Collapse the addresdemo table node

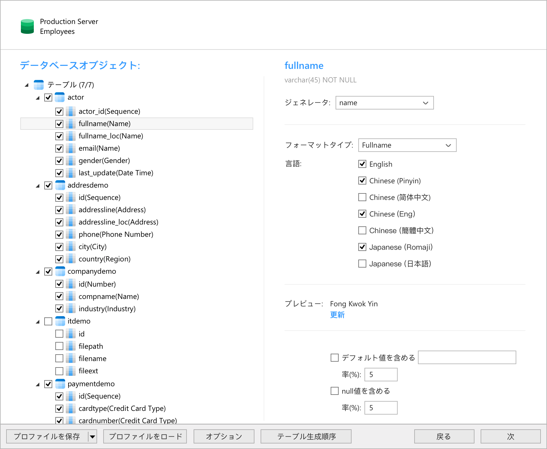point(38,185)
